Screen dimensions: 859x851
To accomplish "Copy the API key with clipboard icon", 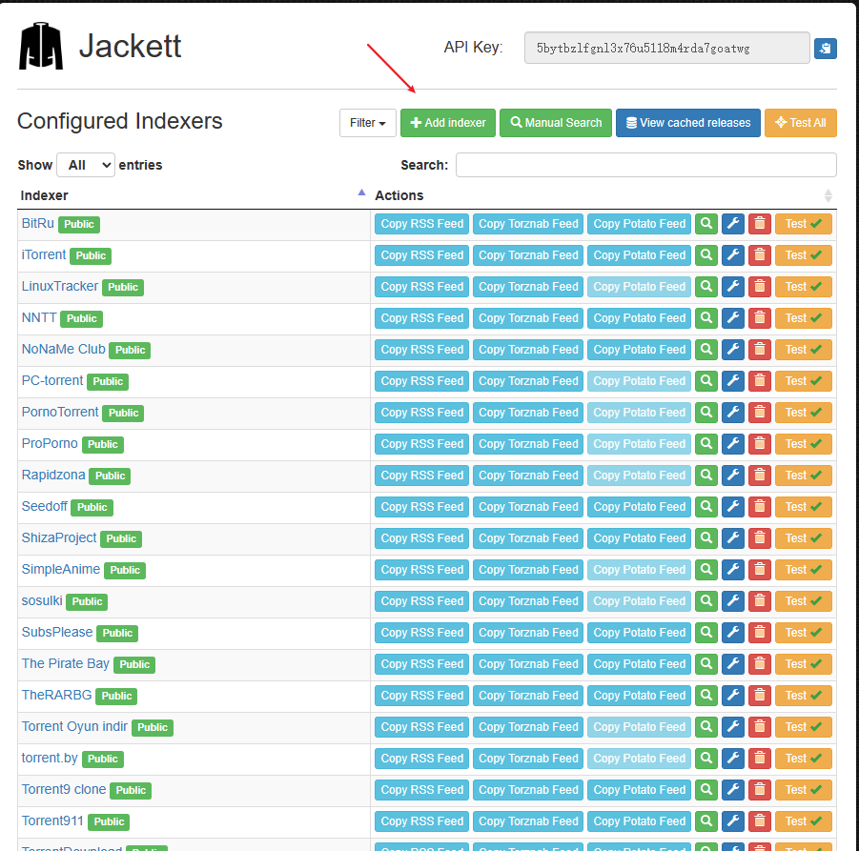I will (x=825, y=49).
